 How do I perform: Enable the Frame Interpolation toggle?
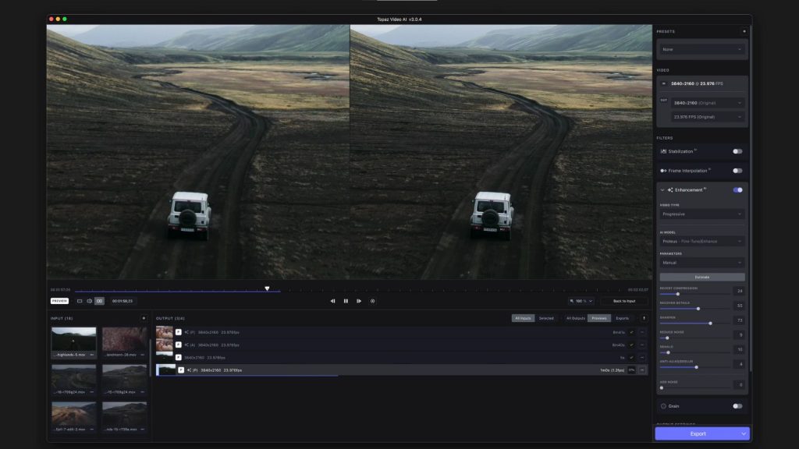pos(737,171)
